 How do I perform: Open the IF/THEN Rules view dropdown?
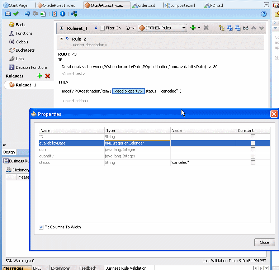point(162,28)
